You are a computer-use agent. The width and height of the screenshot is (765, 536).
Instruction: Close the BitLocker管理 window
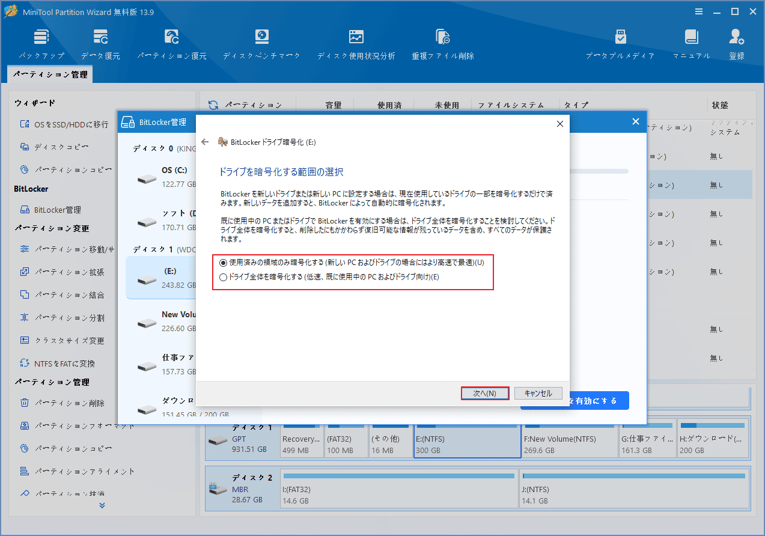tap(636, 122)
